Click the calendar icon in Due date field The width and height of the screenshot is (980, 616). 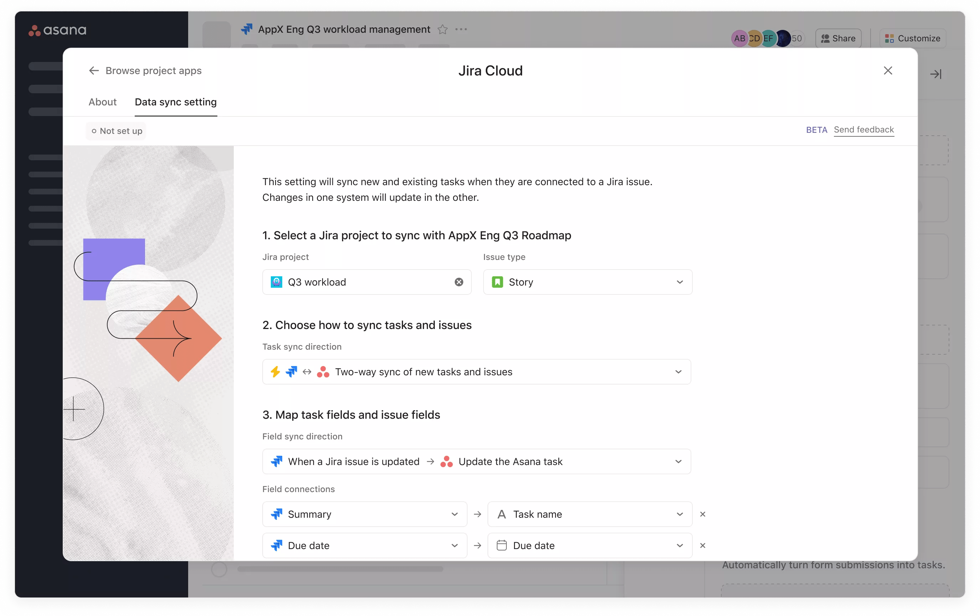pos(501,545)
